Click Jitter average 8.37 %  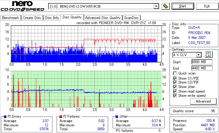tap(156, 121)
